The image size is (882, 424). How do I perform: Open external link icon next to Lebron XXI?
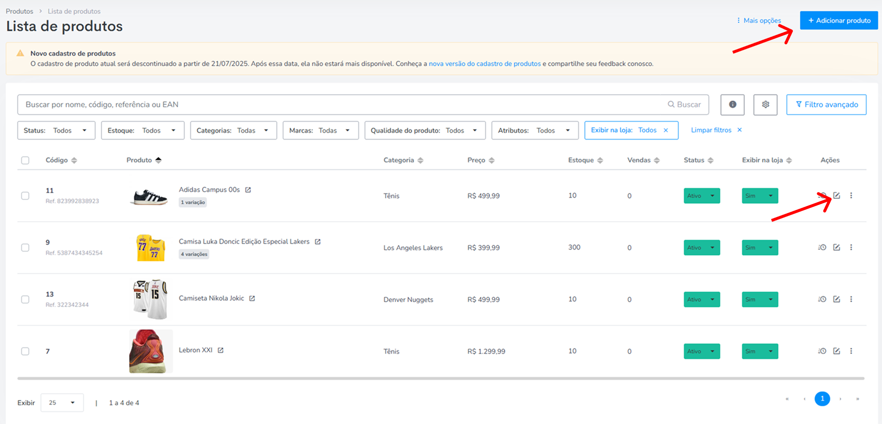point(220,350)
